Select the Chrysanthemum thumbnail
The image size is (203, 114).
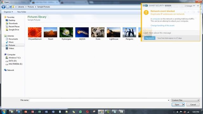pyautogui.click(x=35, y=34)
